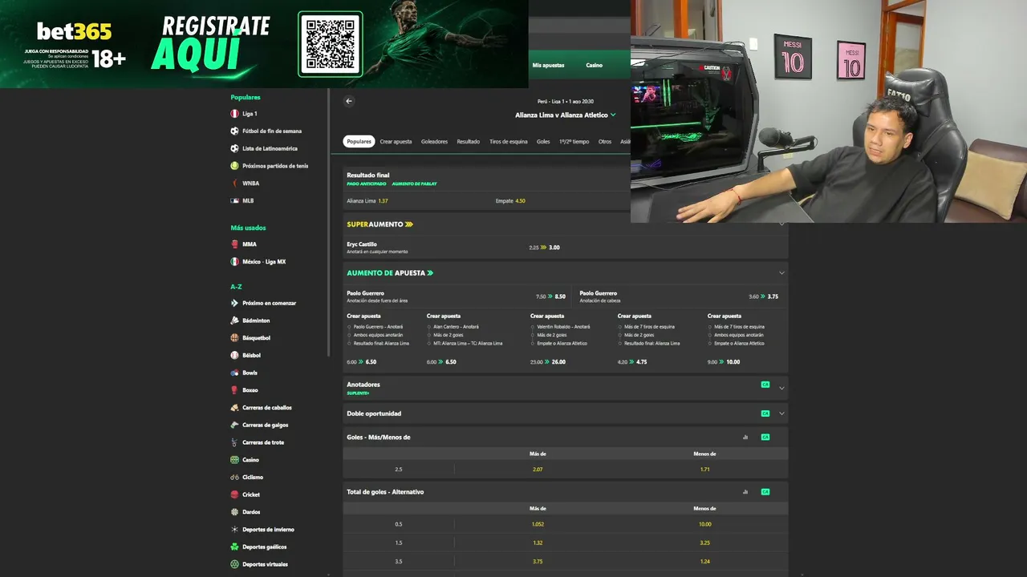Switch to the Resultado tab

(x=469, y=142)
